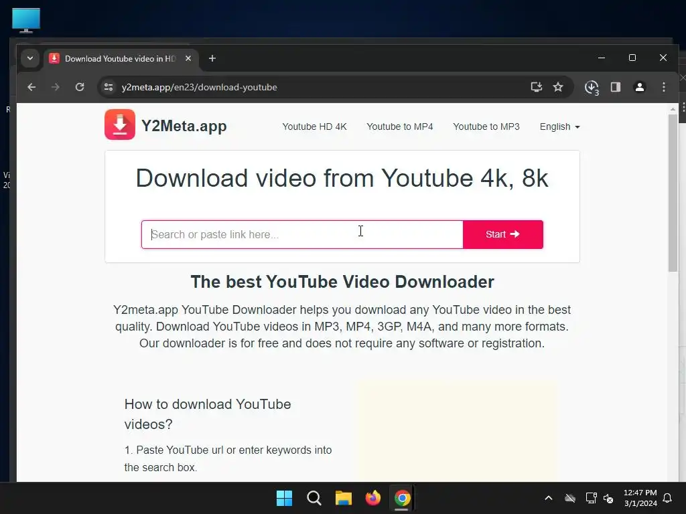Open Chrome three-dot menu
The image size is (686, 514).
click(664, 87)
